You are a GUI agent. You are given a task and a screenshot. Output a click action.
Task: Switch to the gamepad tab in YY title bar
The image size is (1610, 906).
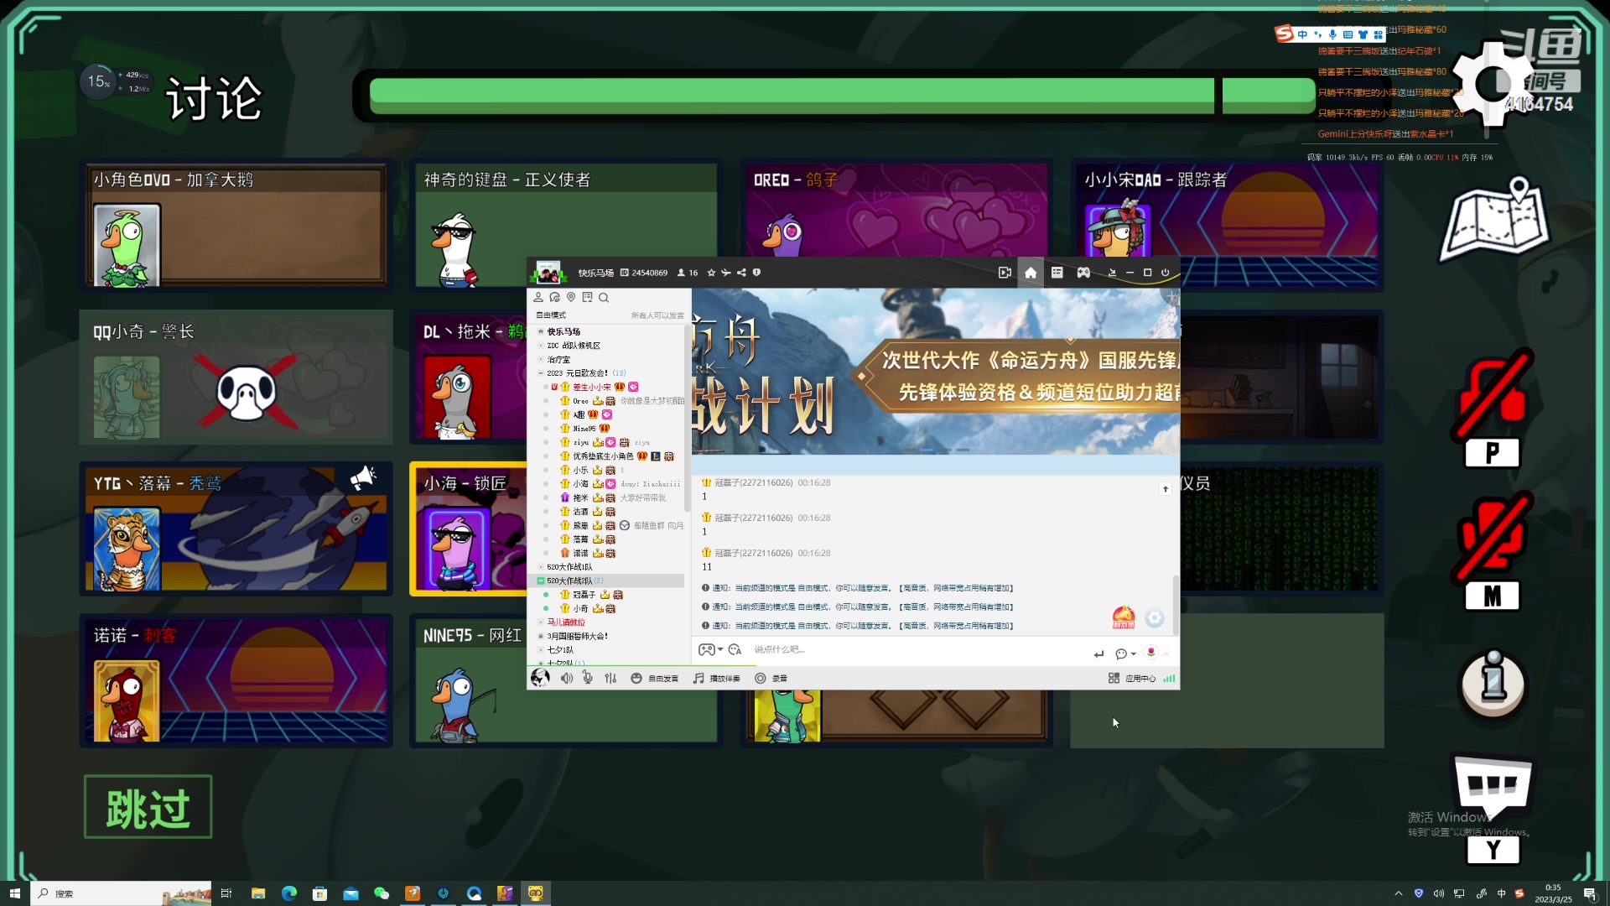coord(1083,273)
